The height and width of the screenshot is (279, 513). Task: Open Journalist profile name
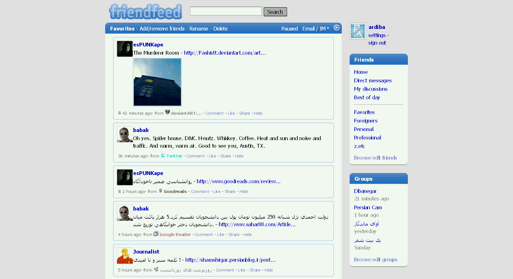146,252
